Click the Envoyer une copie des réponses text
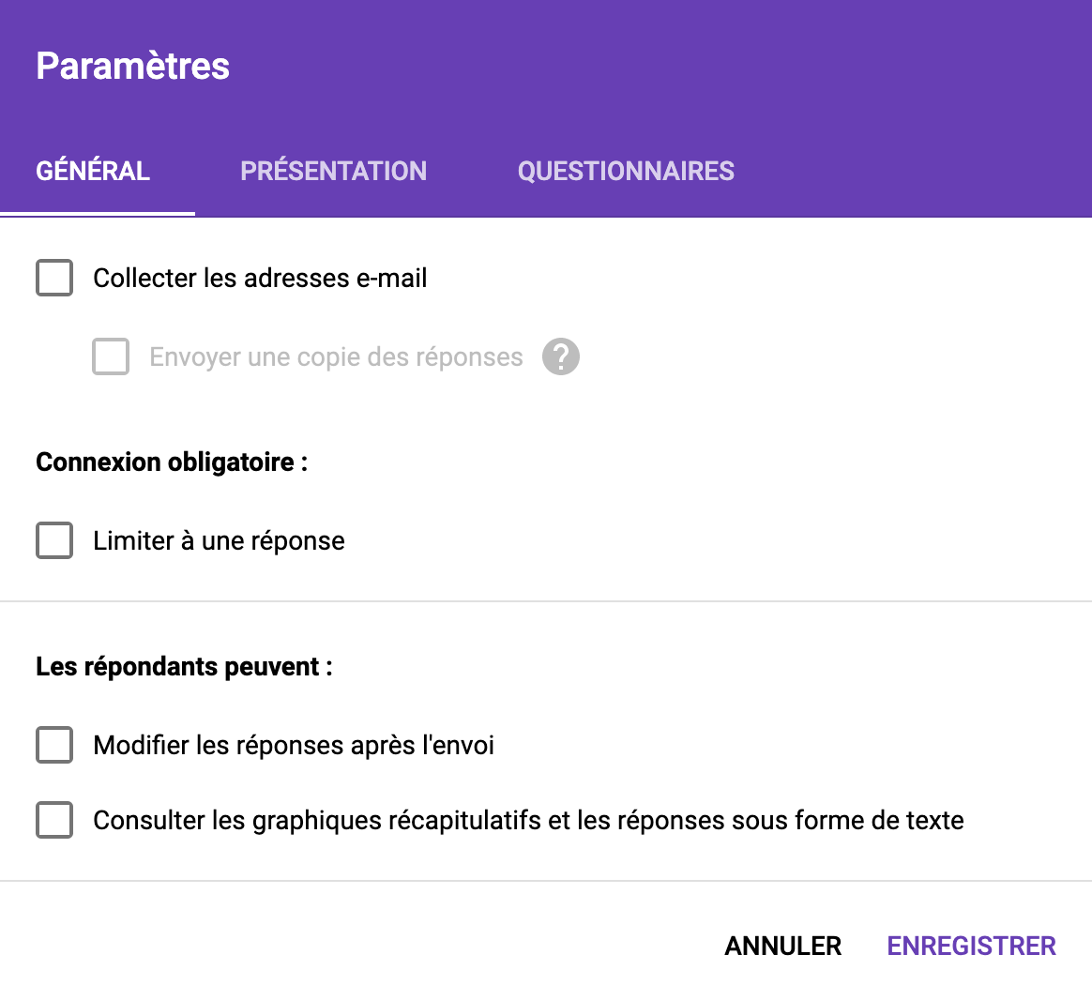The height and width of the screenshot is (1000, 1092). coord(336,356)
